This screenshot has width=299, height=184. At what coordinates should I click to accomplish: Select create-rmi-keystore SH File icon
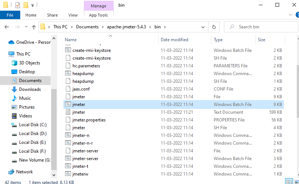point(68,58)
